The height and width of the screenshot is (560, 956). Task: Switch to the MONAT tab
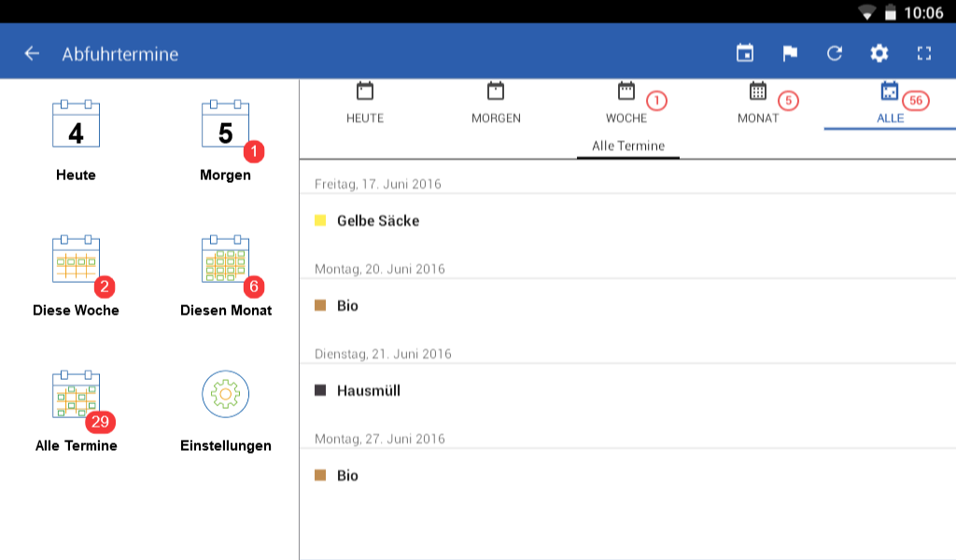pos(758,104)
